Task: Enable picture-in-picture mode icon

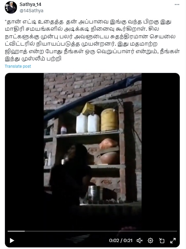Action: [x=162, y=240]
